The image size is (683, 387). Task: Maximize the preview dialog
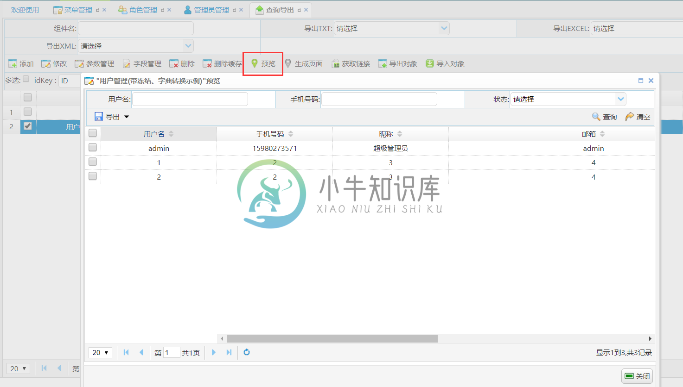(641, 81)
